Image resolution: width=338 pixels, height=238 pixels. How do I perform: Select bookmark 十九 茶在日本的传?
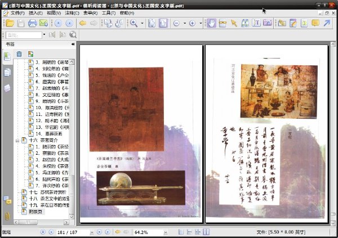coord(49,205)
